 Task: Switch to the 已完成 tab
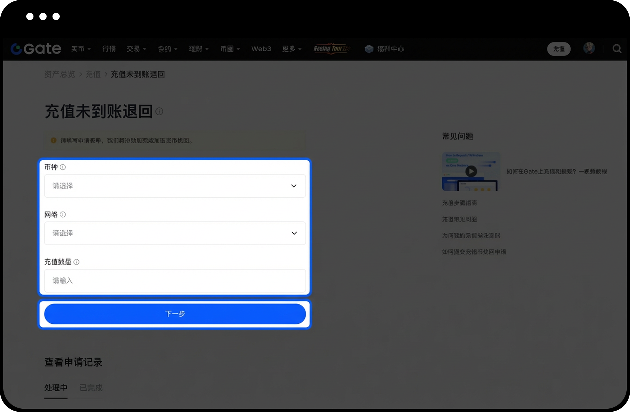91,388
